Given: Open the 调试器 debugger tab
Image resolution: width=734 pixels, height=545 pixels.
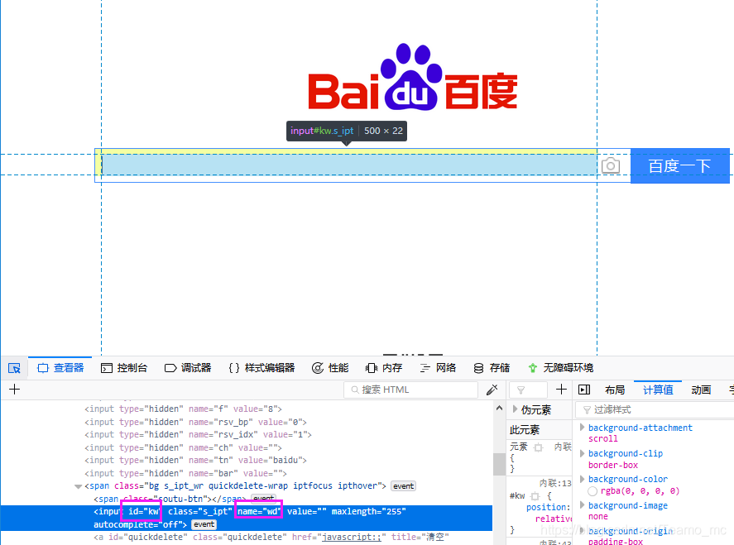Looking at the screenshot, I should pos(188,368).
